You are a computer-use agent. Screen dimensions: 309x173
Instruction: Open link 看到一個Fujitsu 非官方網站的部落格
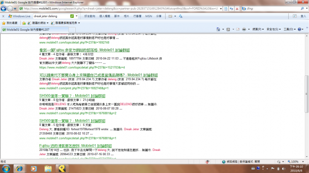tap(84, 50)
